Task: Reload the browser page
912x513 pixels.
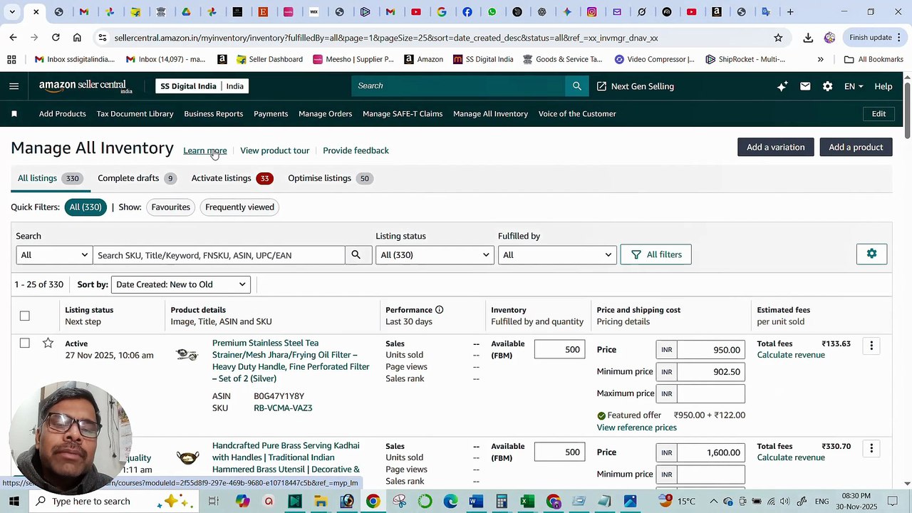Action: [56, 38]
